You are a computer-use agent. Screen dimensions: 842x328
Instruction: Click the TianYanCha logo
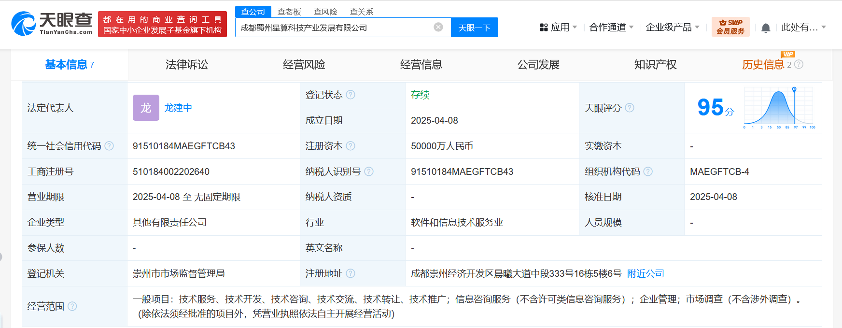tap(52, 24)
